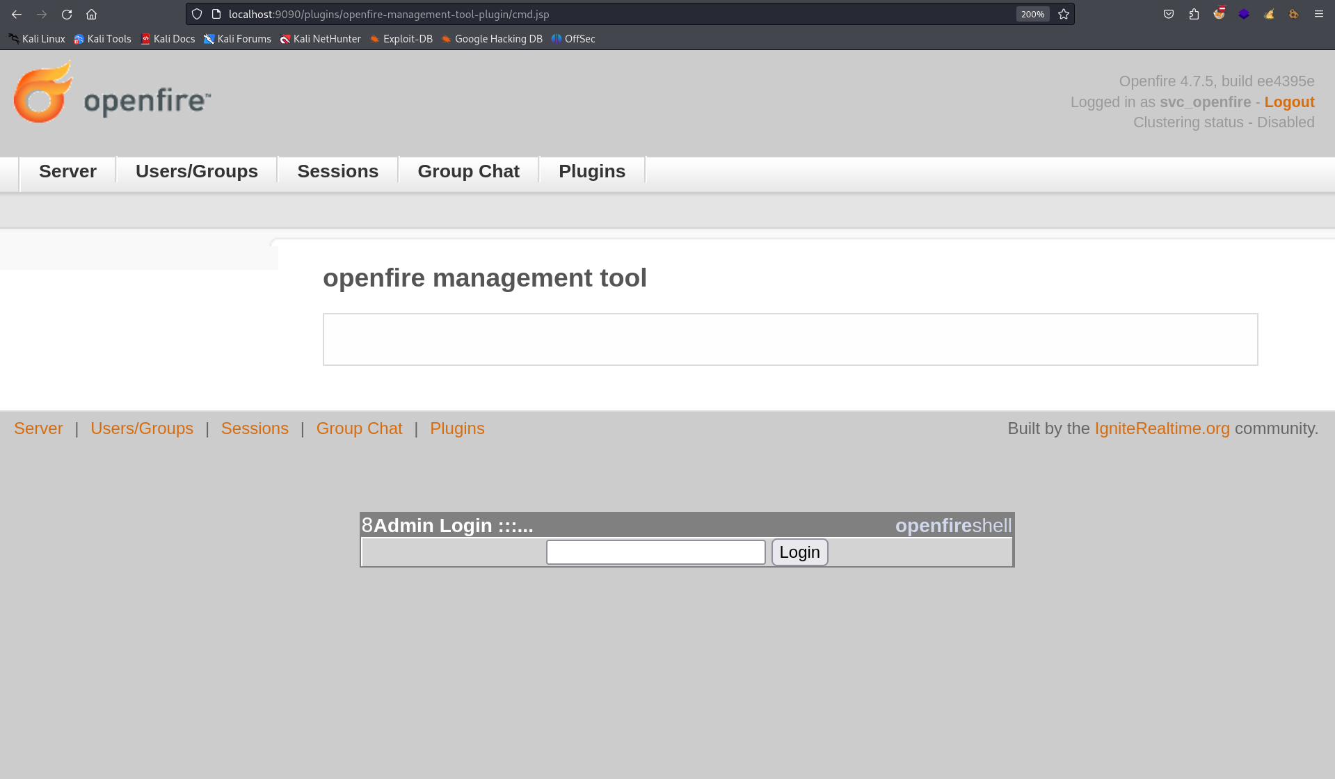1335x779 pixels.
Task: Open the Kali Tools bookmark
Action: pos(102,39)
